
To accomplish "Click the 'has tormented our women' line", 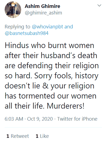I will click(51, 96).
